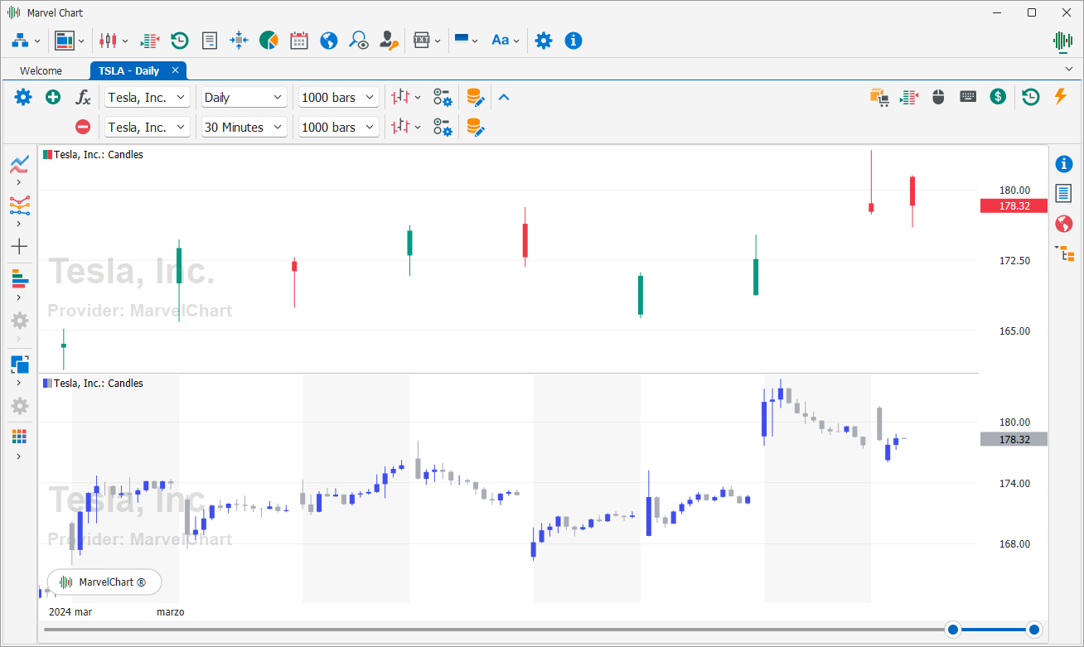Open the economic calendar icon in top toolbar
This screenshot has height=647, width=1084.
pyautogui.click(x=298, y=40)
